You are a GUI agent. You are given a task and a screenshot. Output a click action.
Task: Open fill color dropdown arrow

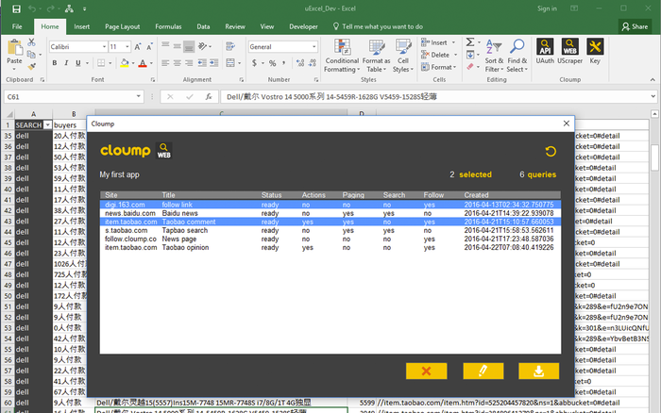coord(133,63)
